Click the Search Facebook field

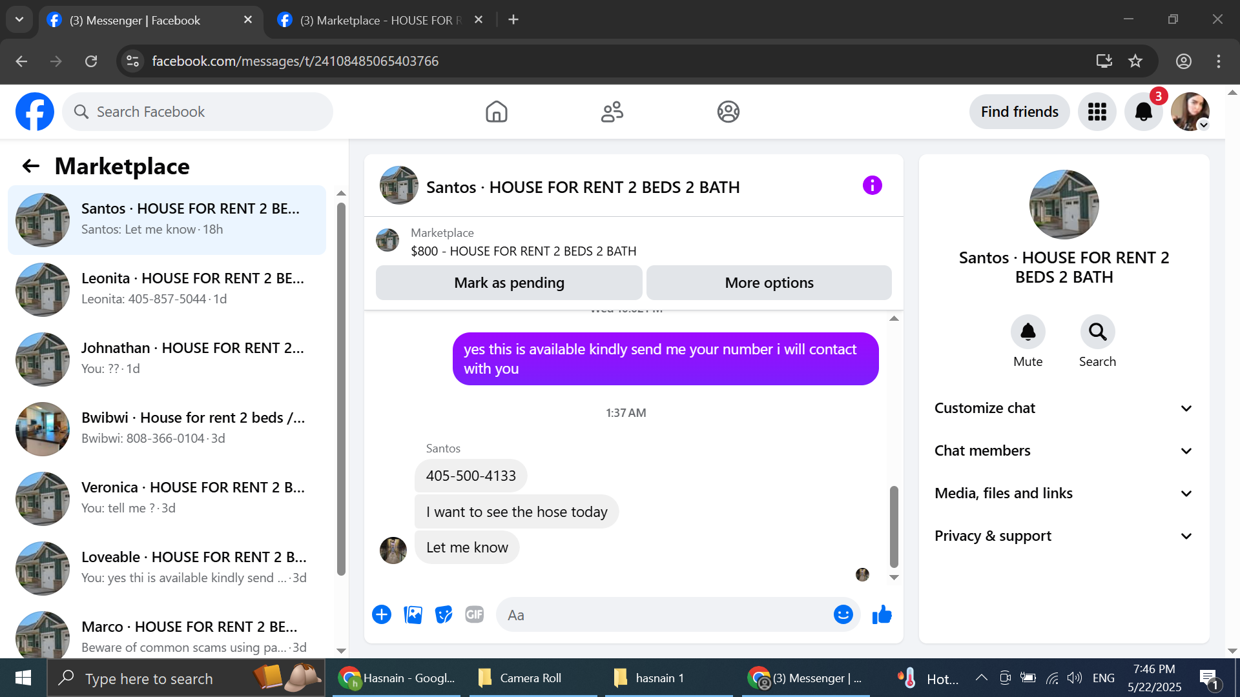(198, 112)
